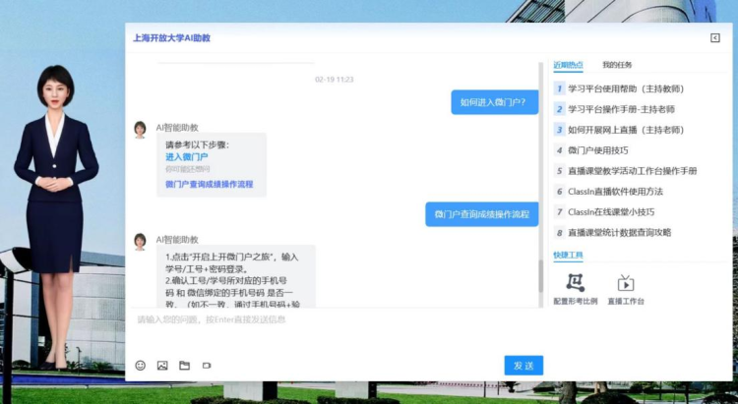
Task: Open the 进入微门户 link
Action: 186,156
